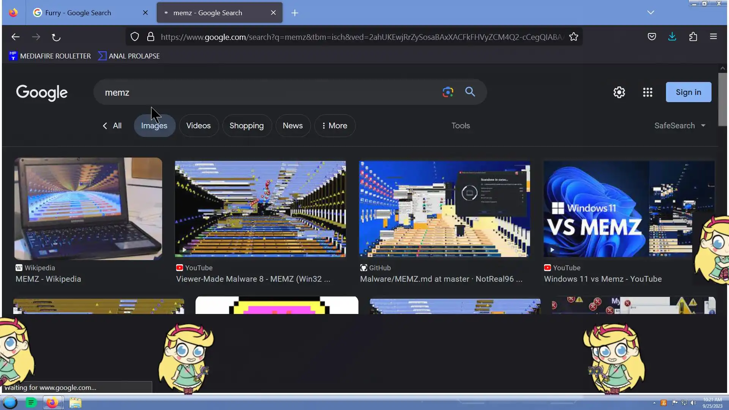Open the Tools filter button
Viewport: 729px width, 410px height.
tap(460, 126)
